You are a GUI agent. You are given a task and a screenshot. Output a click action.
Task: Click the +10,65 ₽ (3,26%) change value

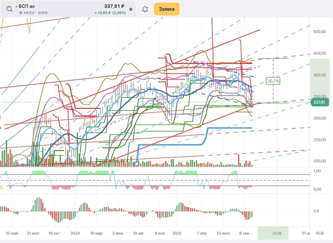coord(110,13)
